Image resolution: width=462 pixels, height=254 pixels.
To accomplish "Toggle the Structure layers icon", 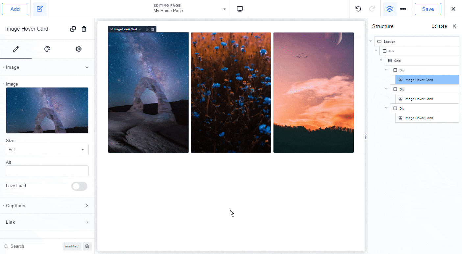I will pos(390,9).
